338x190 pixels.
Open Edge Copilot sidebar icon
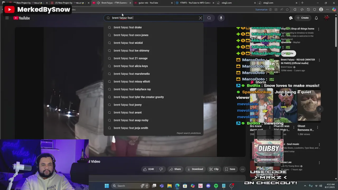pos(334,9)
